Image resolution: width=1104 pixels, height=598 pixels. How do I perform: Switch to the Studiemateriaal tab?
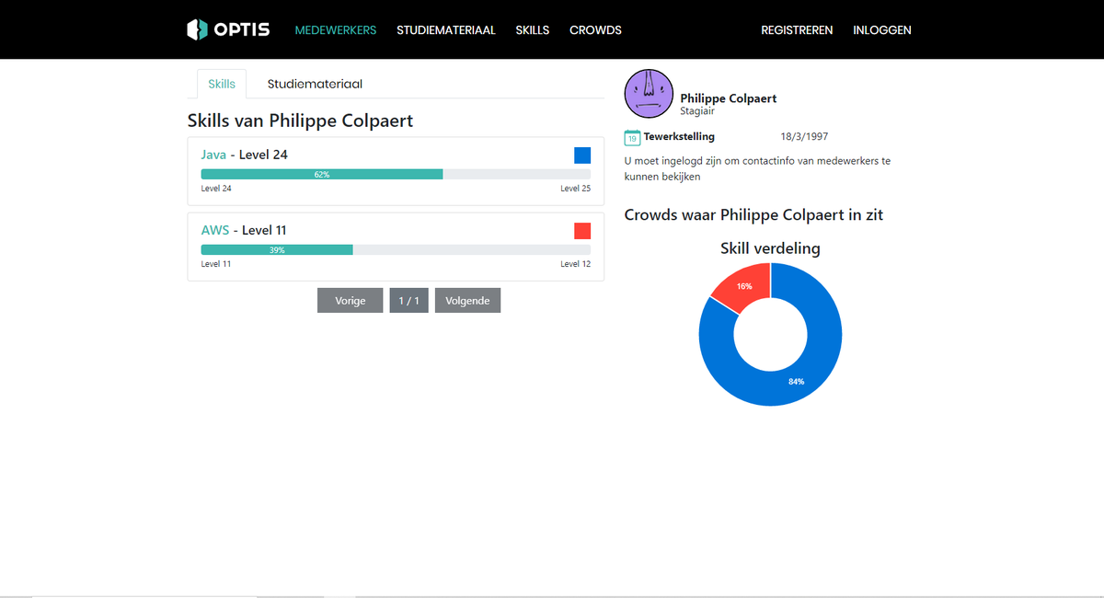click(x=315, y=84)
